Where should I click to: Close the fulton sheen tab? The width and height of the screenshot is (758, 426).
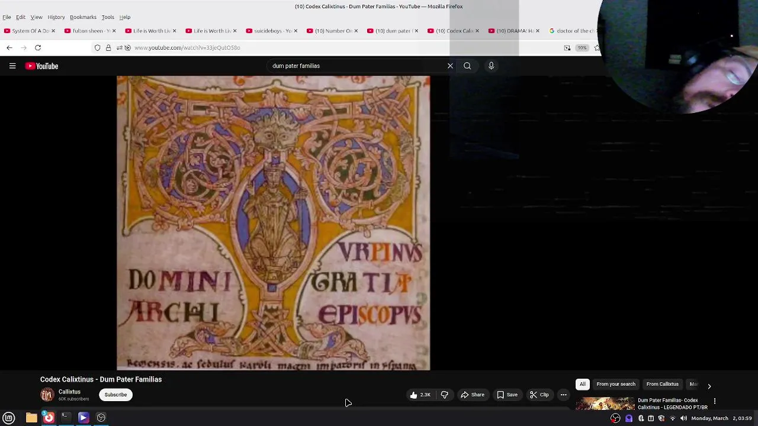(114, 31)
